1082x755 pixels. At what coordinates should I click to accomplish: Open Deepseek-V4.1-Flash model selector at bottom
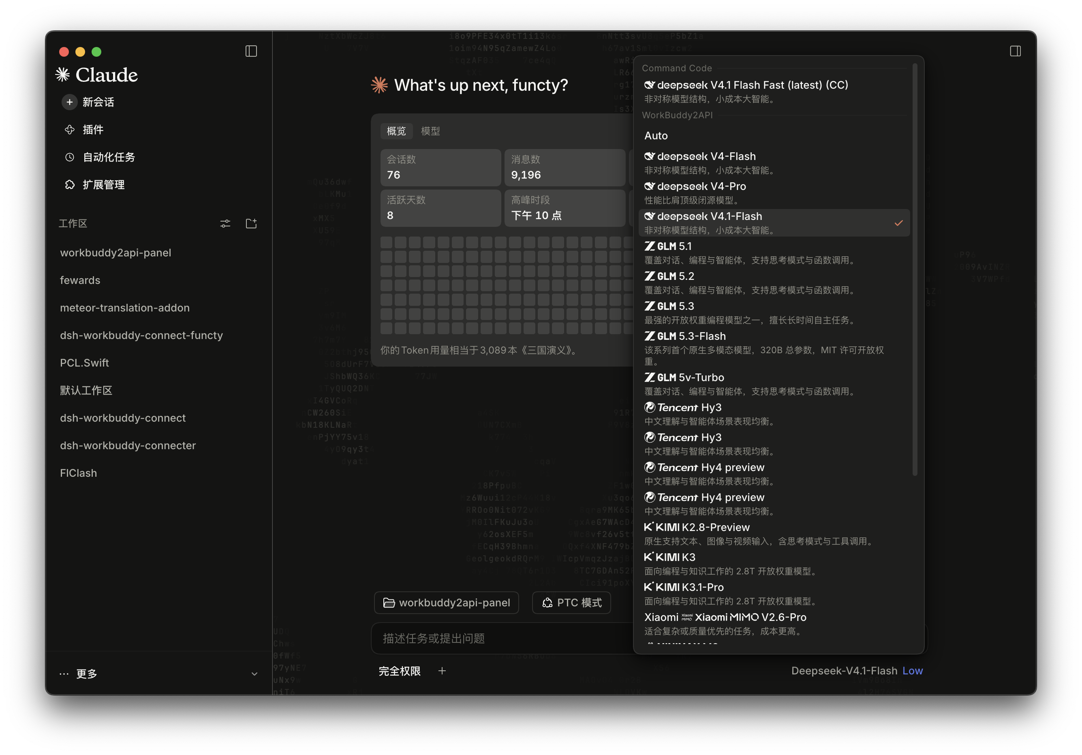click(844, 671)
